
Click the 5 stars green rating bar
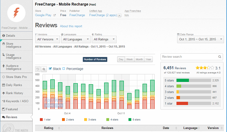coord(183,80)
